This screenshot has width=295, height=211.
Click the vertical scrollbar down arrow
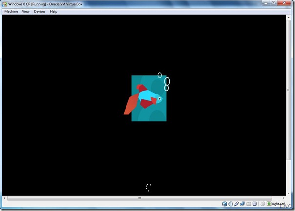coord(288,193)
